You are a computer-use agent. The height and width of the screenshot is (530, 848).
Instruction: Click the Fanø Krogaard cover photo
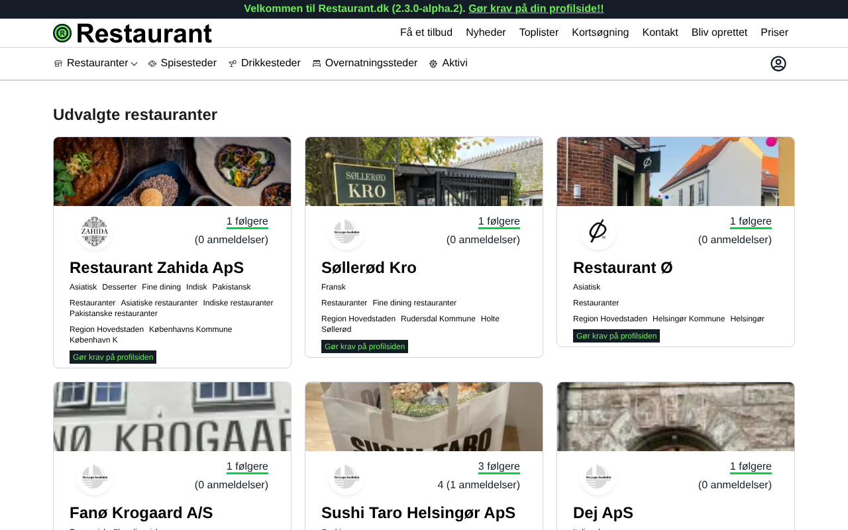[172, 417]
